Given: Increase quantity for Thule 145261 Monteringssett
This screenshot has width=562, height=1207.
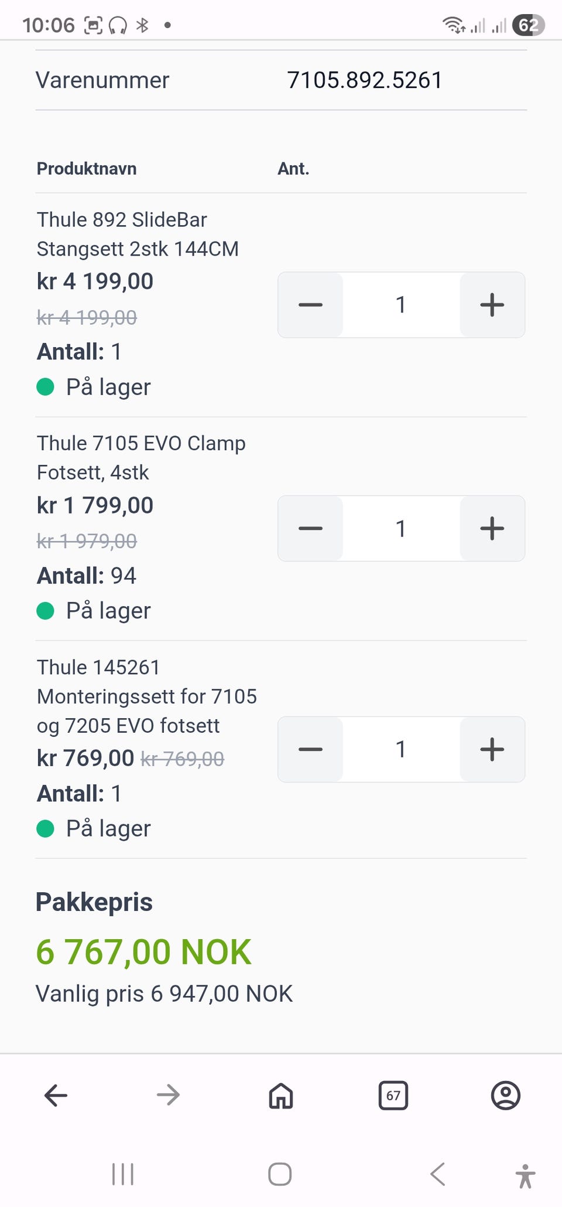Looking at the screenshot, I should click(492, 749).
